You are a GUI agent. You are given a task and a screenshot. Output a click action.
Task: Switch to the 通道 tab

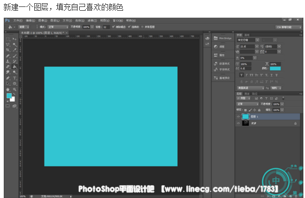(247, 94)
